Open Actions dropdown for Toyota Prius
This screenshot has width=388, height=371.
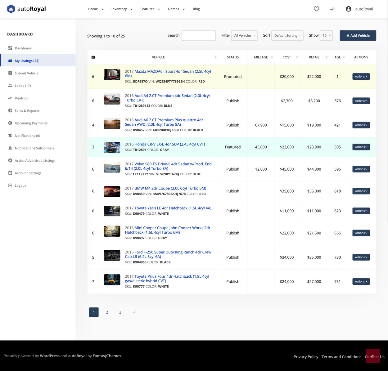coord(361,281)
